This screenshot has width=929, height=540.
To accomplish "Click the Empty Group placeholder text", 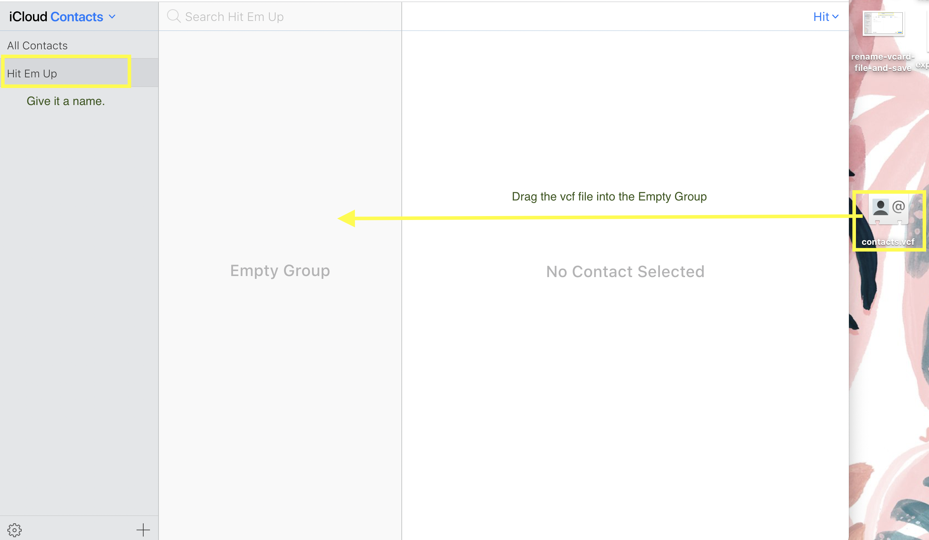I will [x=280, y=271].
